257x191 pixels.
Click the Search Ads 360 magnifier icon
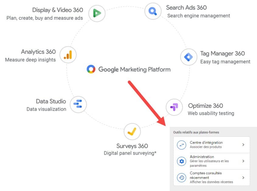coord(153,11)
